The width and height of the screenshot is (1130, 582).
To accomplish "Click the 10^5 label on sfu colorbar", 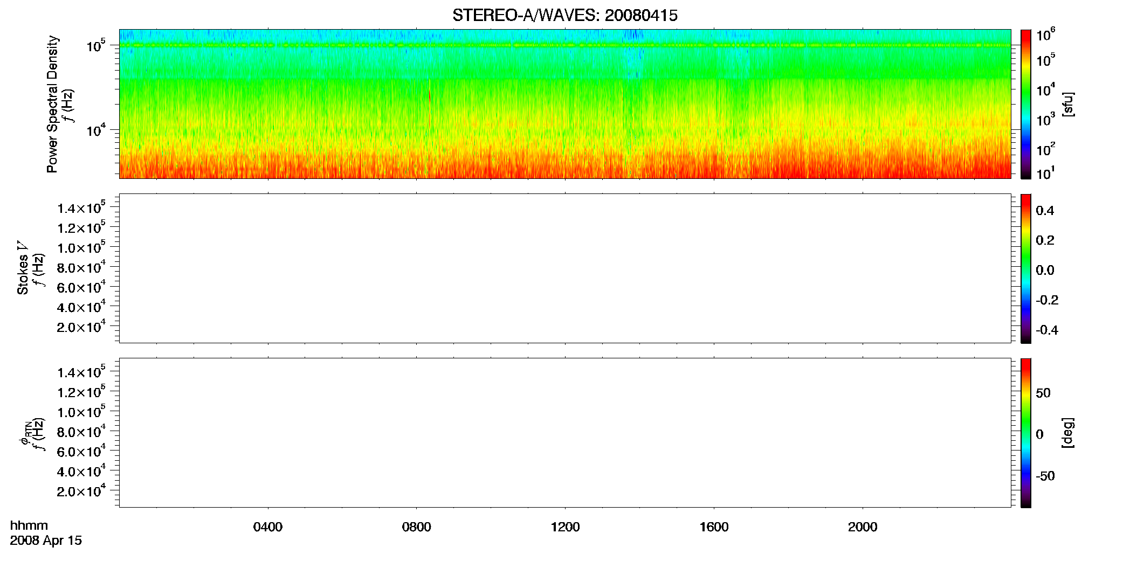I will coord(1045,60).
